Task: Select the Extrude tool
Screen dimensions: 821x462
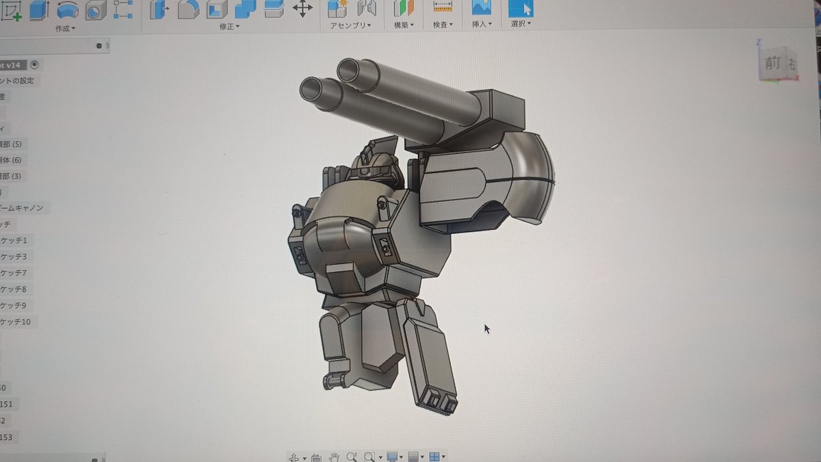Action: point(39,10)
